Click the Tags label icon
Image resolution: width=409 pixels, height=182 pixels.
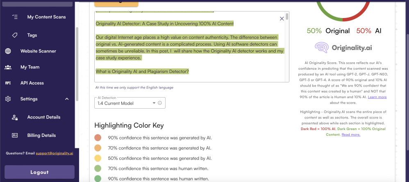tap(15, 35)
